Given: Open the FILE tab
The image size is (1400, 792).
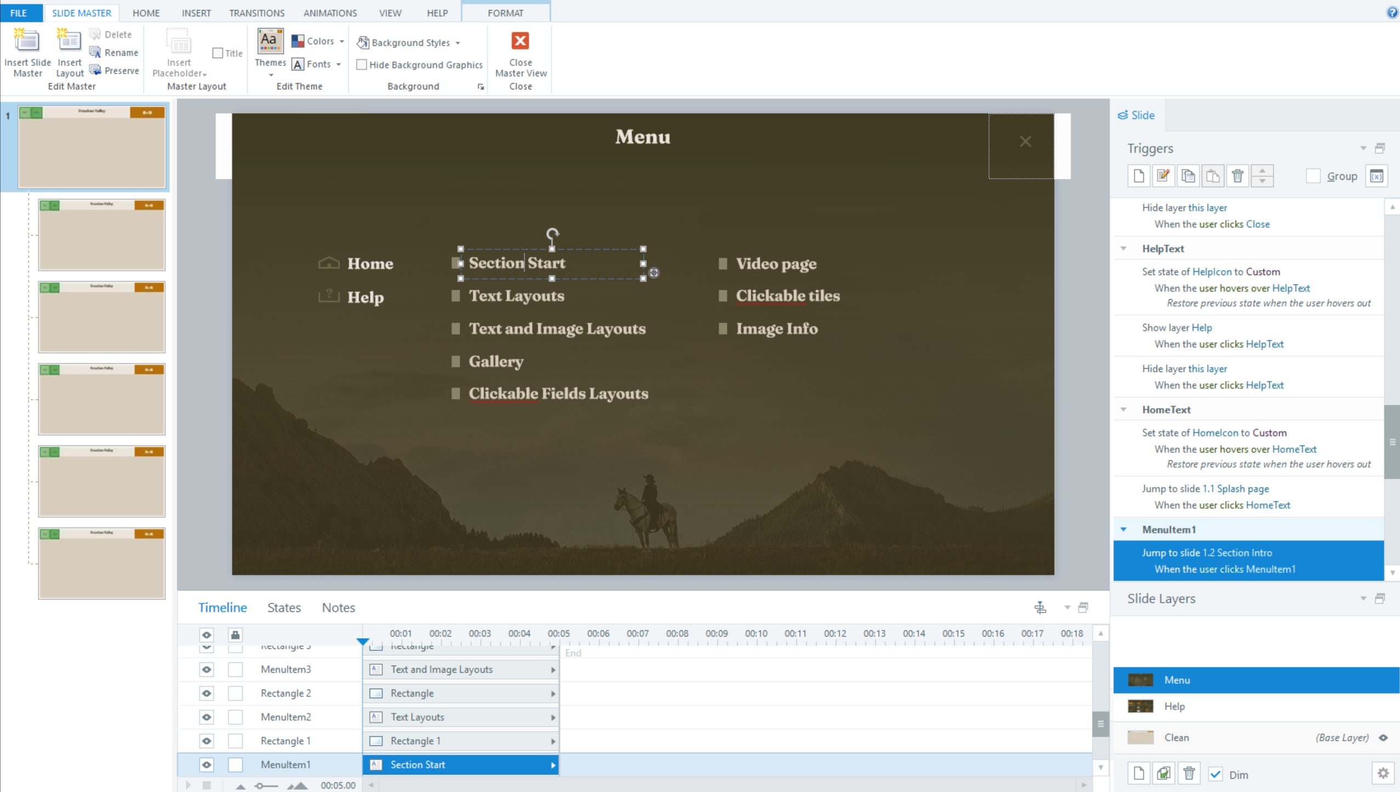Looking at the screenshot, I should click(19, 13).
